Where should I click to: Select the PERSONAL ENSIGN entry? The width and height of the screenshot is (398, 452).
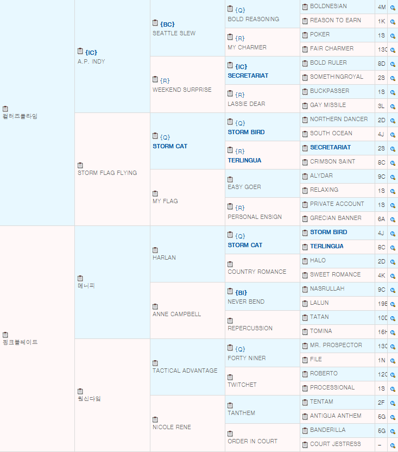(255, 217)
